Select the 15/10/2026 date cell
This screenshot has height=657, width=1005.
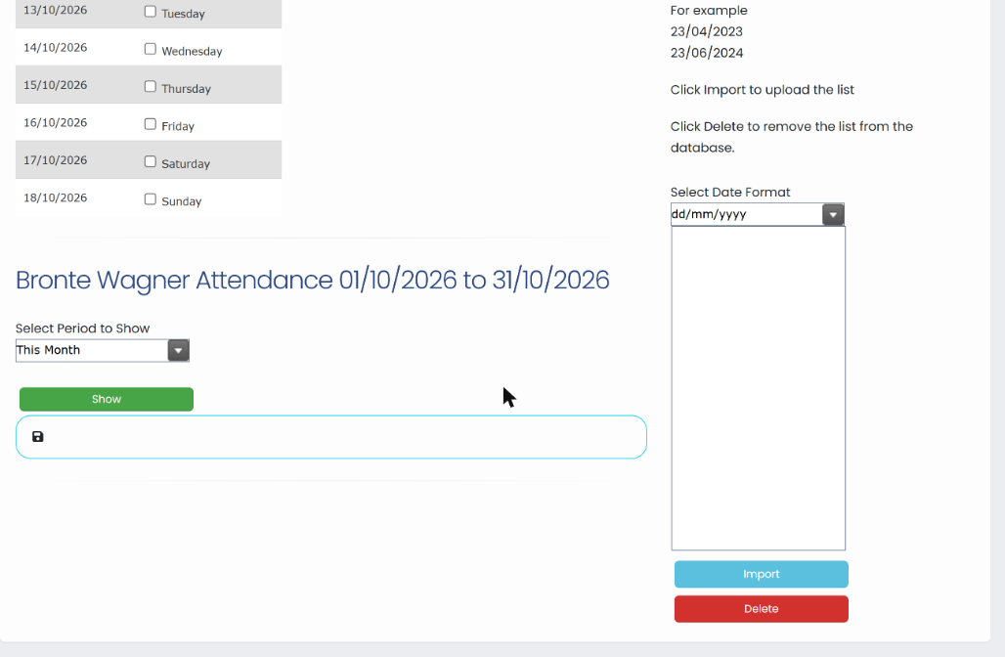55,85
